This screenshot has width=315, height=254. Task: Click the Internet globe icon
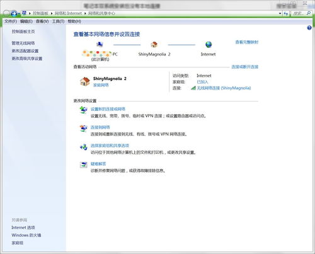[209, 45]
